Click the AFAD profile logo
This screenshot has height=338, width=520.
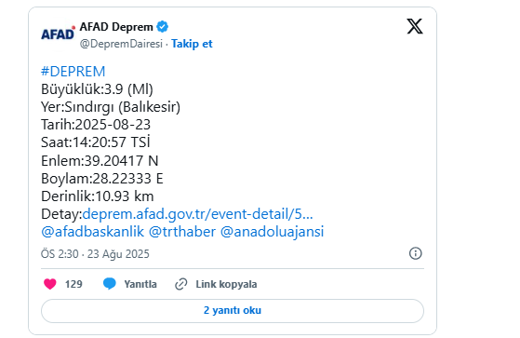58,33
